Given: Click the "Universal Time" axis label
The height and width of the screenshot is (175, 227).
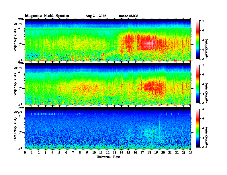Looking at the screenshot, I should pyautogui.click(x=108, y=157).
